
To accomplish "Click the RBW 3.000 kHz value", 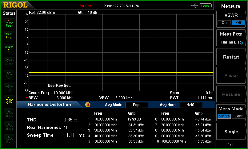I will 65,98.
